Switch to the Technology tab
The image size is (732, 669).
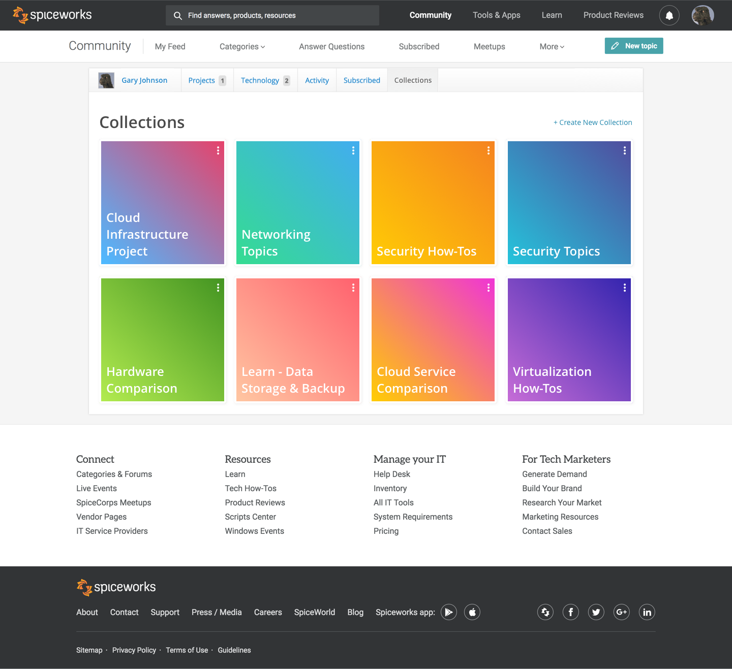click(x=266, y=80)
